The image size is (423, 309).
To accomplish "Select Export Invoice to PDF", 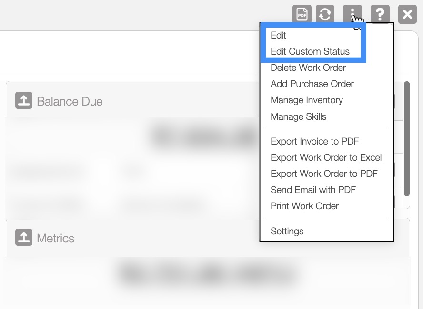I will coord(315,141).
